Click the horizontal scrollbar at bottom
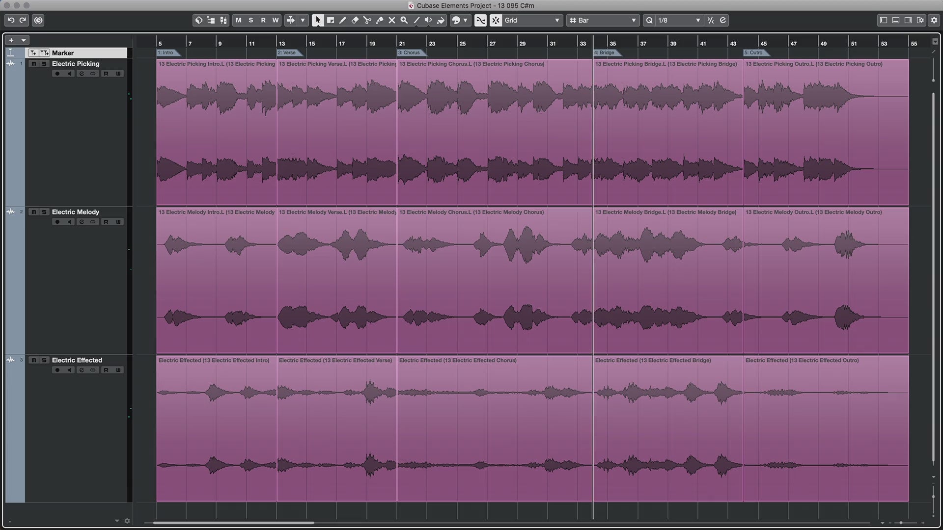The image size is (943, 530). pos(233,523)
